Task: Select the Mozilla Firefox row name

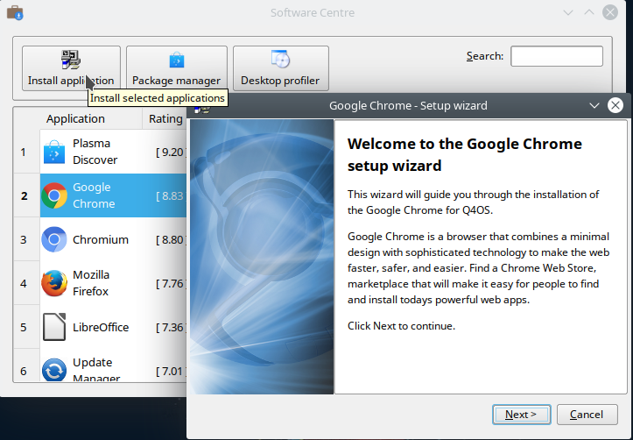Action: [x=91, y=283]
